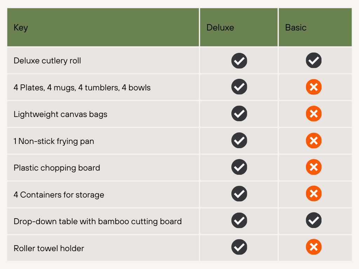Select the Basic column header
Image resolution: width=359 pixels, height=269 pixels.
click(296, 28)
